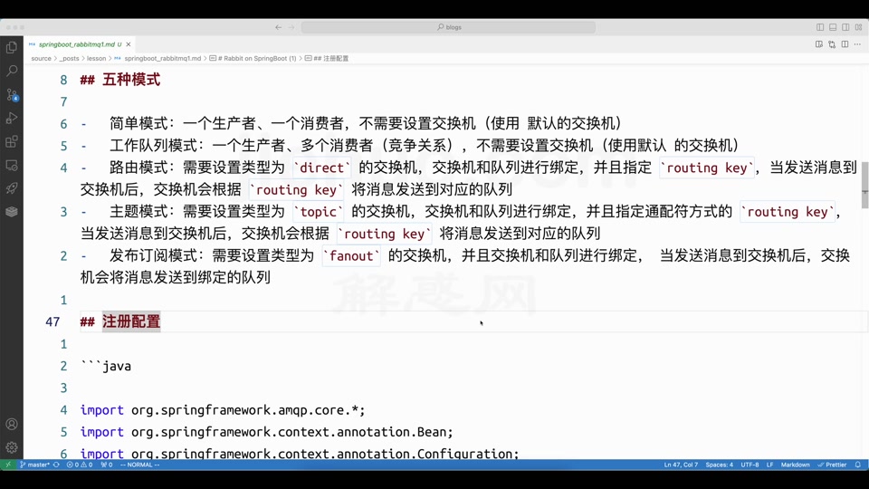Toggle the bottom Panel layout button
The image size is (869, 489).
click(833, 27)
